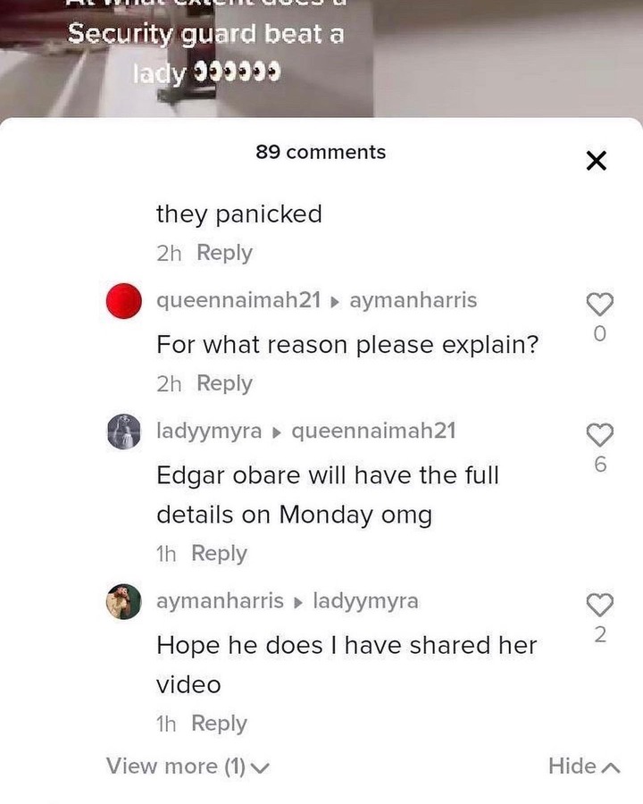Collapse replies using the Hide chevron
The image size is (643, 804).
584,766
